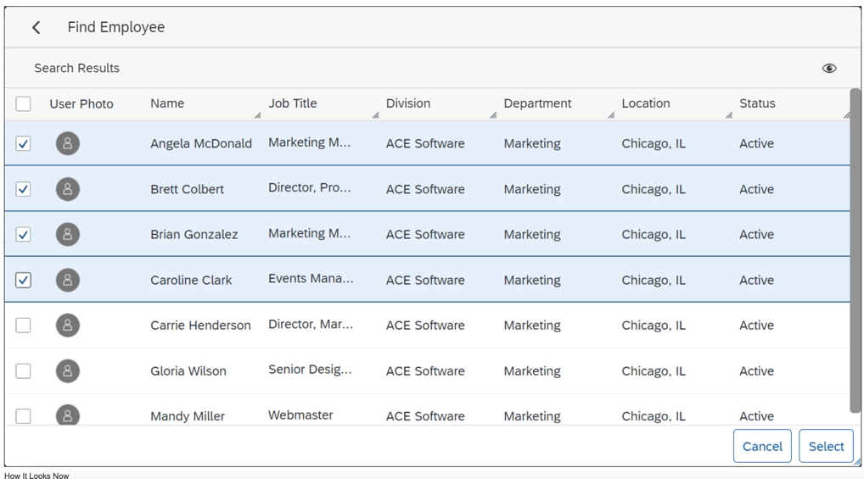Click the vertical scrollbar of the results table

point(855,254)
